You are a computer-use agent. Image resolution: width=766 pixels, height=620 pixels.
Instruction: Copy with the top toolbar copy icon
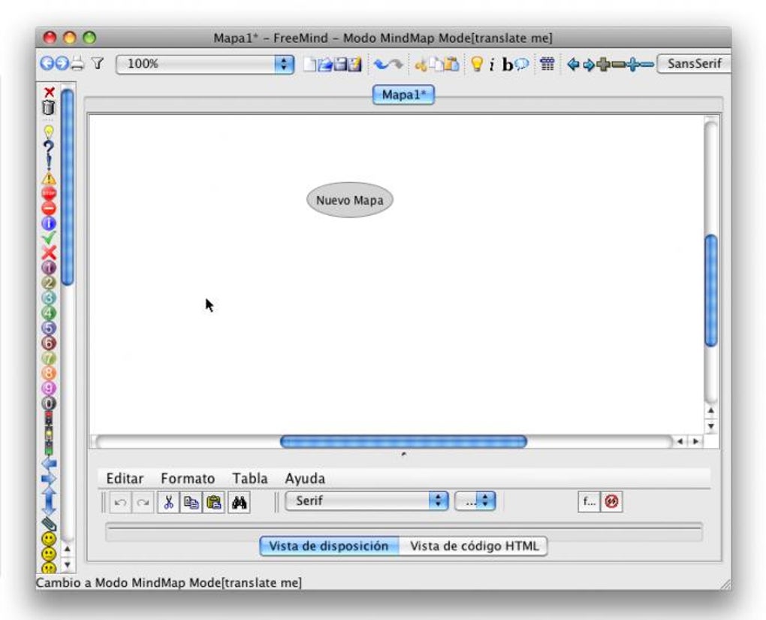[436, 64]
